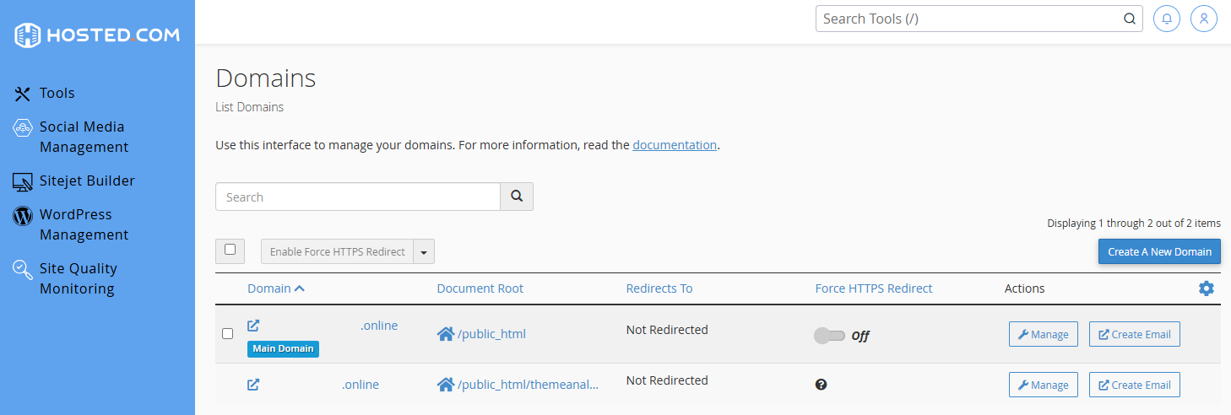This screenshot has width=1231, height=415.
Task: Click the Main Domain badge
Action: 283,348
